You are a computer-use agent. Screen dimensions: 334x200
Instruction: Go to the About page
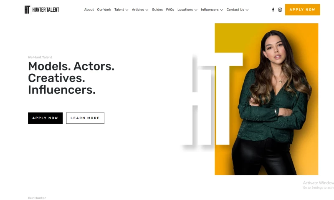point(89,10)
